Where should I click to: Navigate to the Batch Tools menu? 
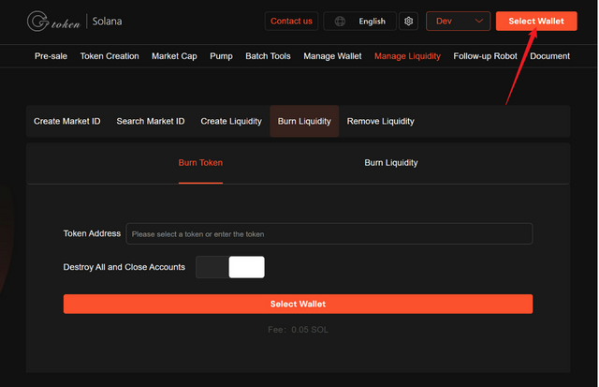pos(268,56)
